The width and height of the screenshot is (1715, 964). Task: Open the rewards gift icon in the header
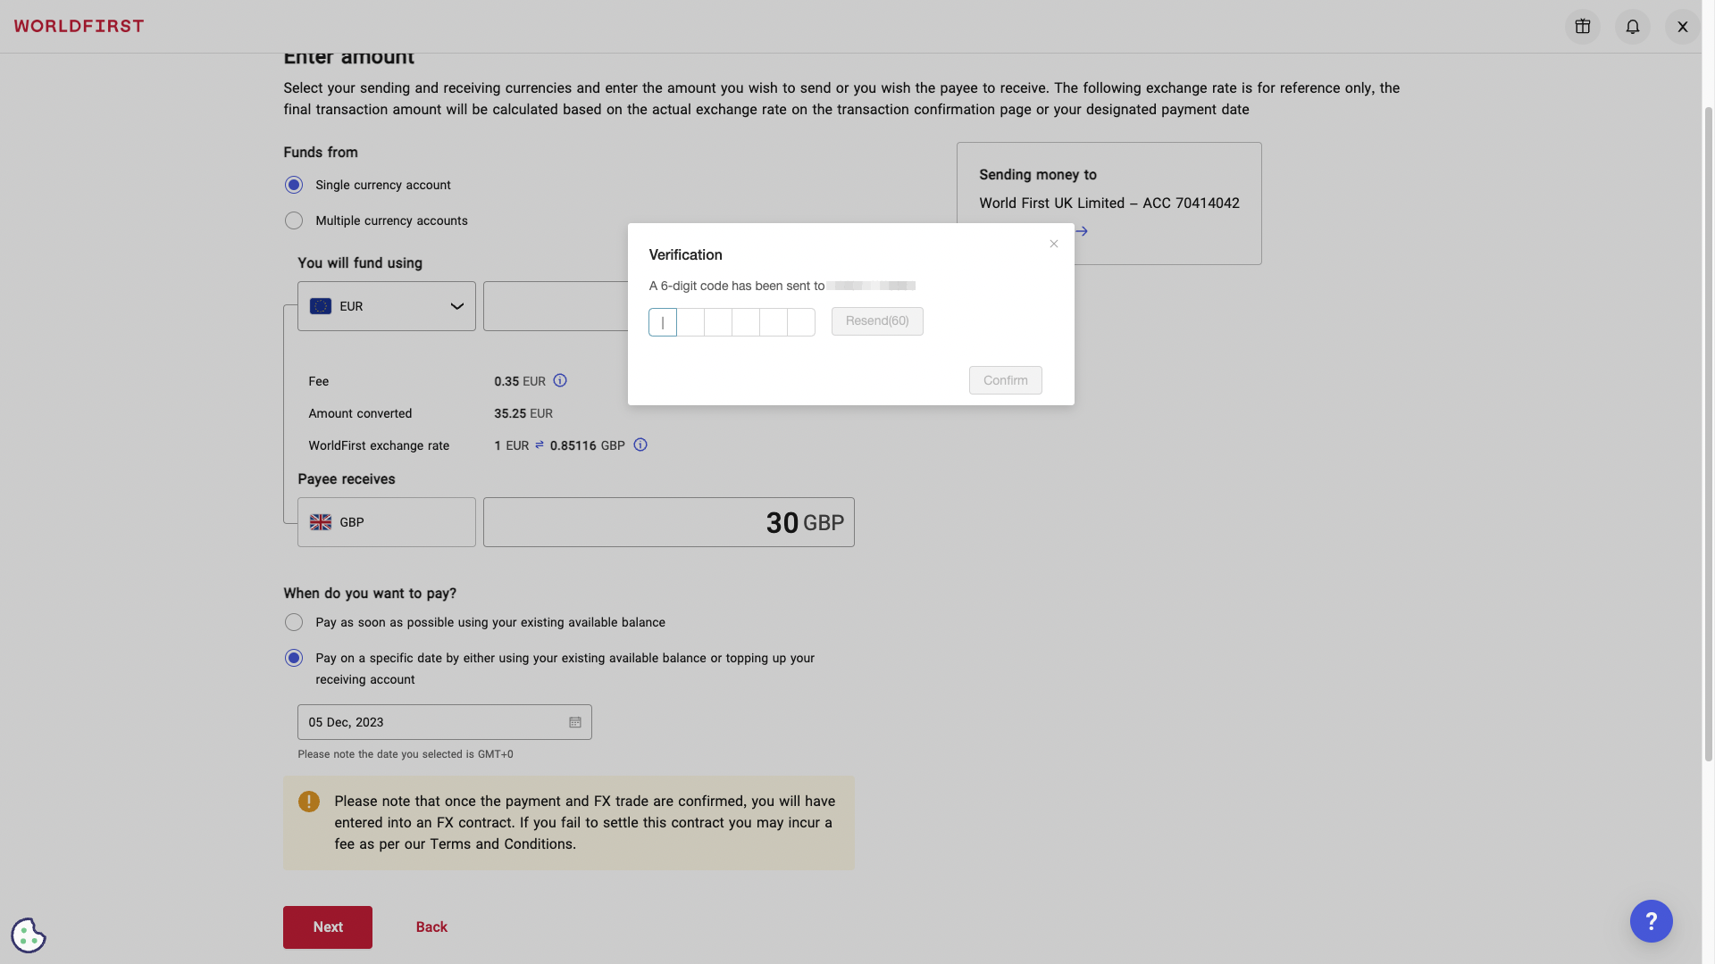click(1582, 27)
